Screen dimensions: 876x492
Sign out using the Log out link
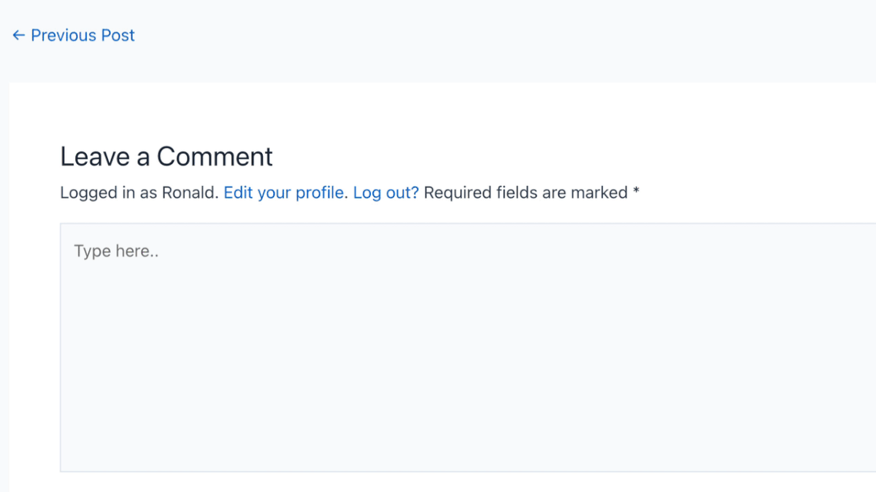(x=386, y=192)
